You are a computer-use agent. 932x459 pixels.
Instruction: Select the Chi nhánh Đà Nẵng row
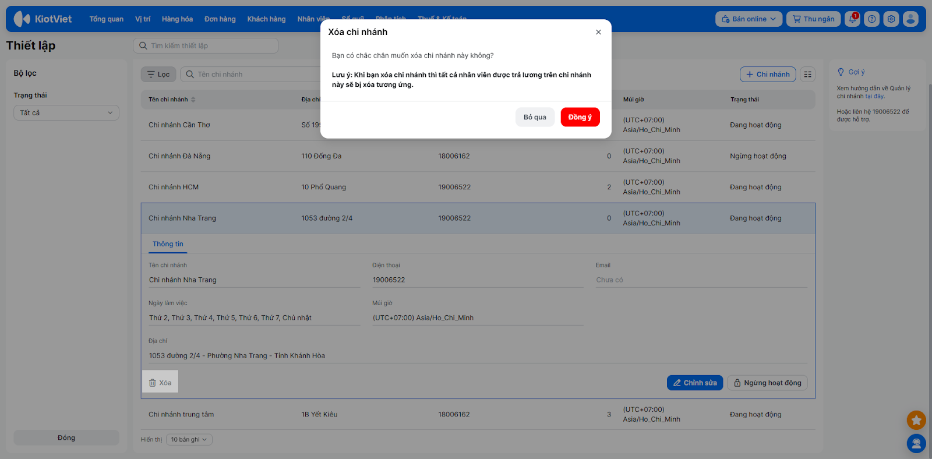tap(179, 156)
